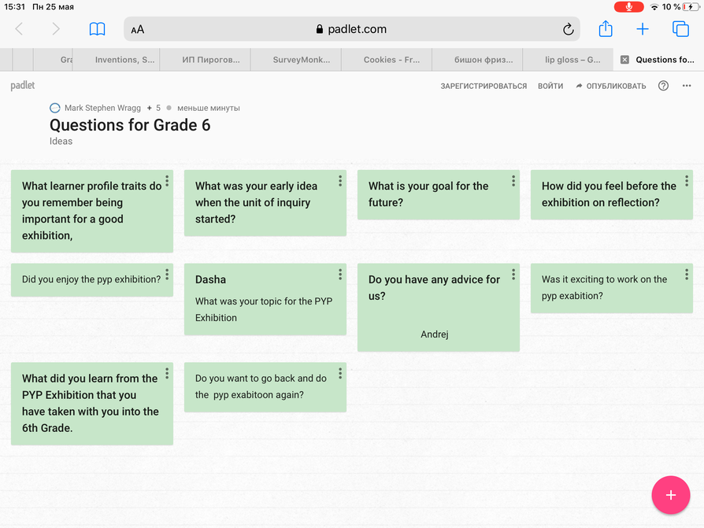The height and width of the screenshot is (528, 704).
Task: Expand three-dot menu on Dasha post
Action: point(340,275)
